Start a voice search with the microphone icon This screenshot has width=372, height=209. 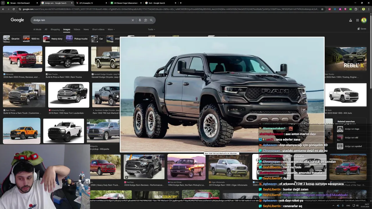coord(140,20)
